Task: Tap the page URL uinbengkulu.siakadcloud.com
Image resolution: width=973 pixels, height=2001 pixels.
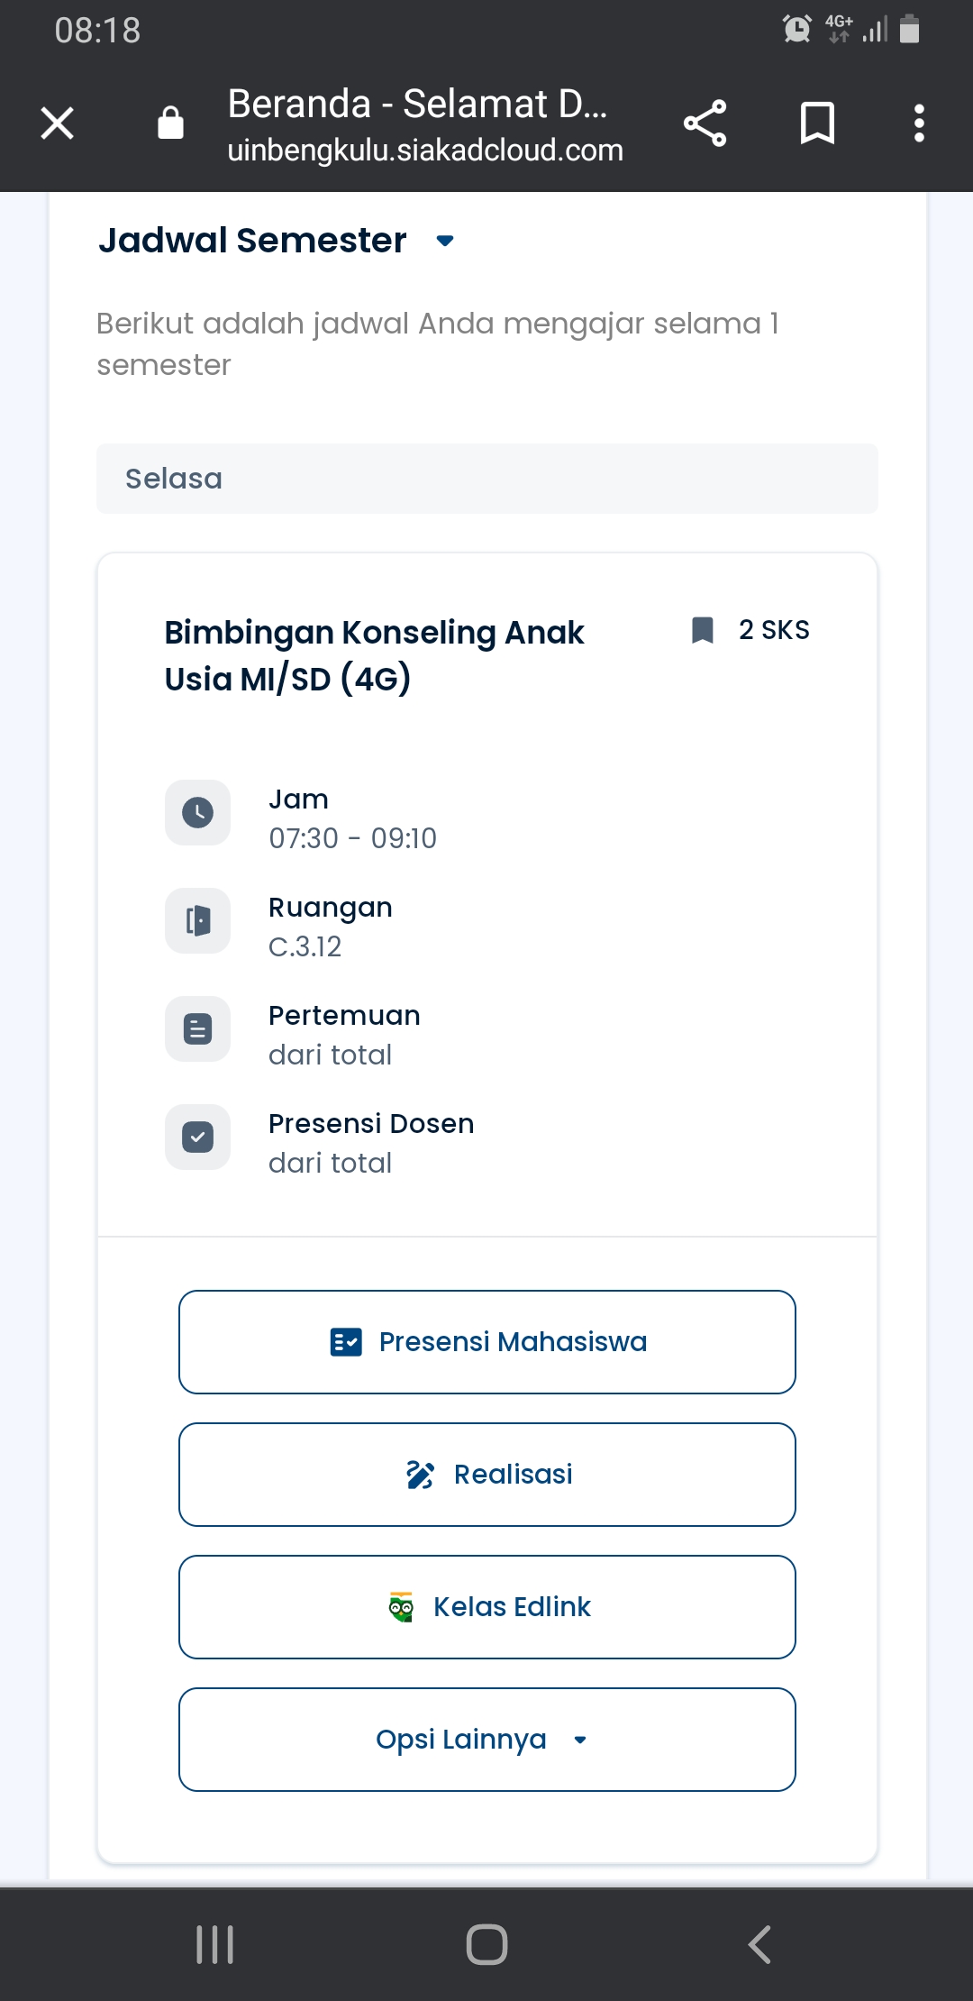Action: (425, 151)
